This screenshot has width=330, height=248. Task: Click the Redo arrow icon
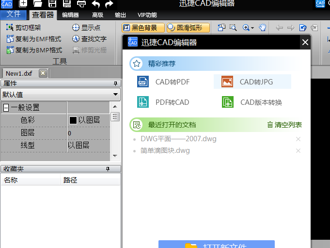(x=109, y=4)
